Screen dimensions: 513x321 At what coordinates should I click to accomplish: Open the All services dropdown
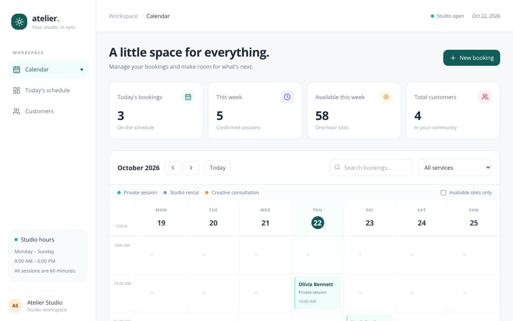coord(454,168)
